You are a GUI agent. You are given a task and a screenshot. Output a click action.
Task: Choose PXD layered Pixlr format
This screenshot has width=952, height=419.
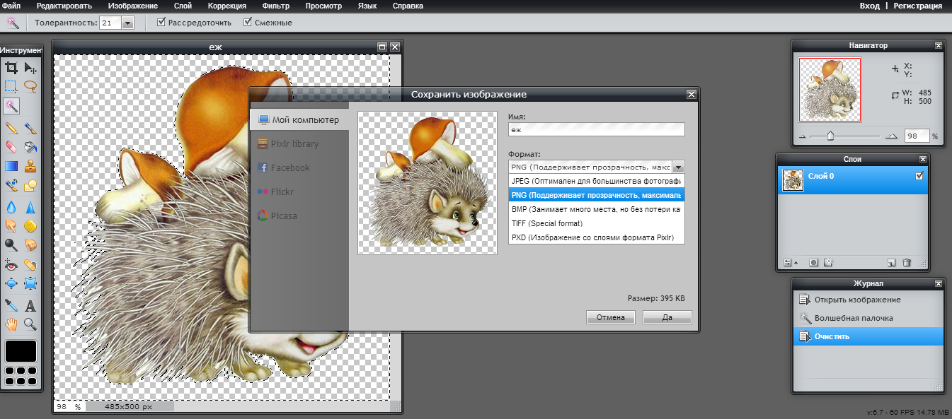point(597,237)
